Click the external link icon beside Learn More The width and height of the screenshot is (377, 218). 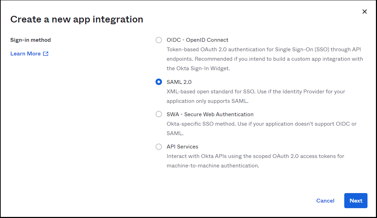[x=46, y=54]
